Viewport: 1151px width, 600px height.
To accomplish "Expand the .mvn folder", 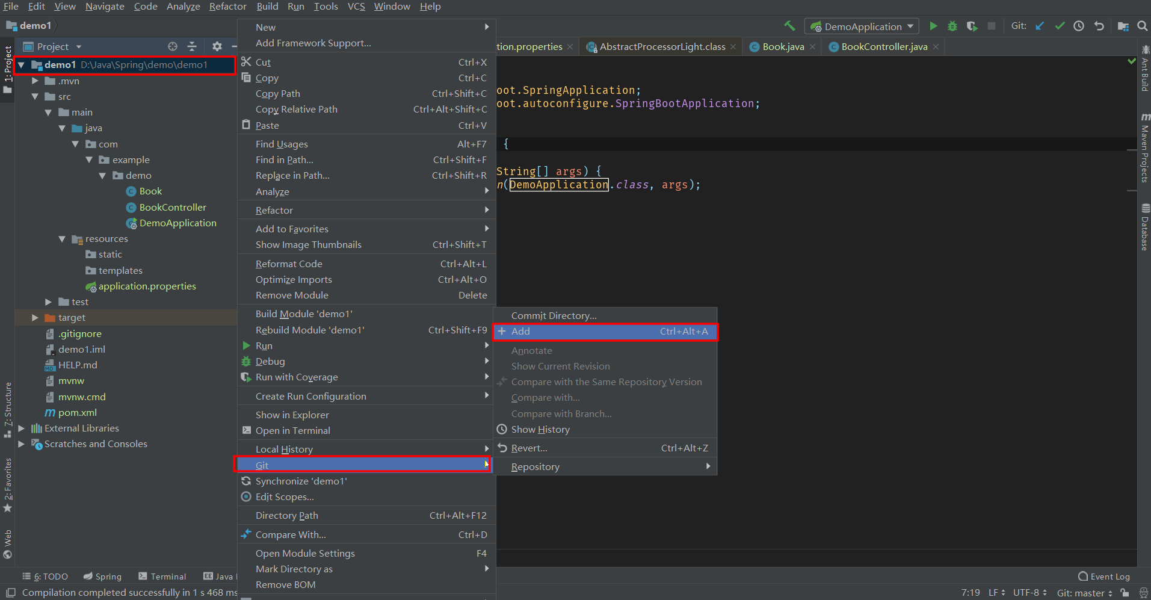I will 35,81.
